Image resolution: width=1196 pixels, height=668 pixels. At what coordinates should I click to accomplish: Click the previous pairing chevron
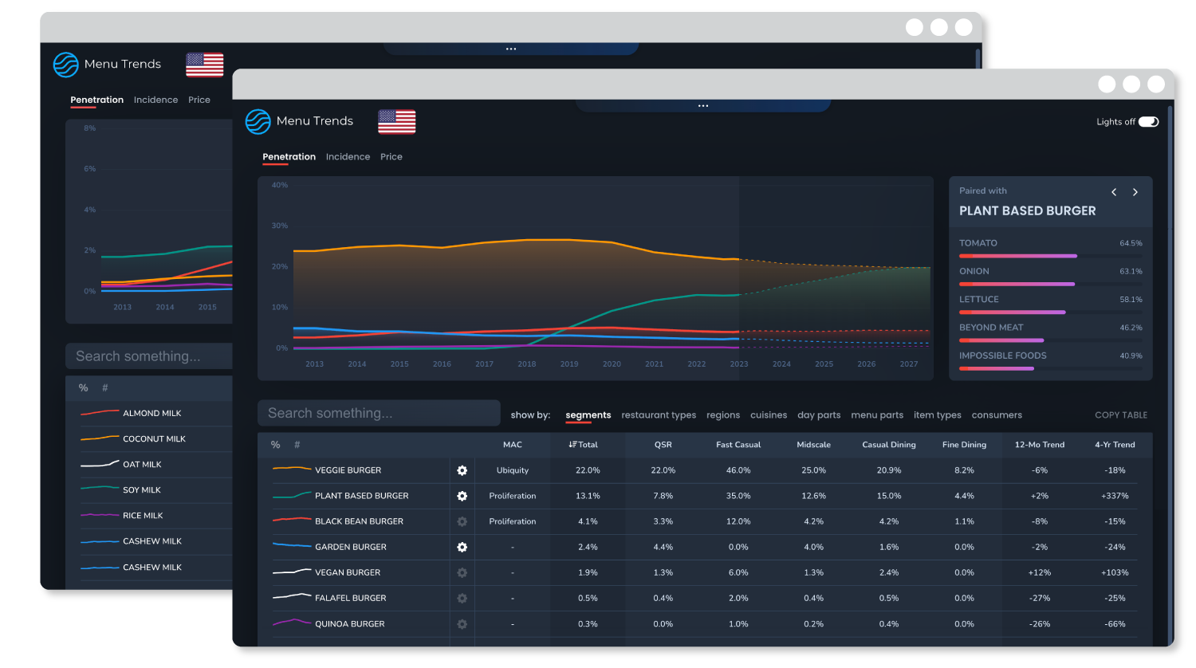click(x=1114, y=192)
